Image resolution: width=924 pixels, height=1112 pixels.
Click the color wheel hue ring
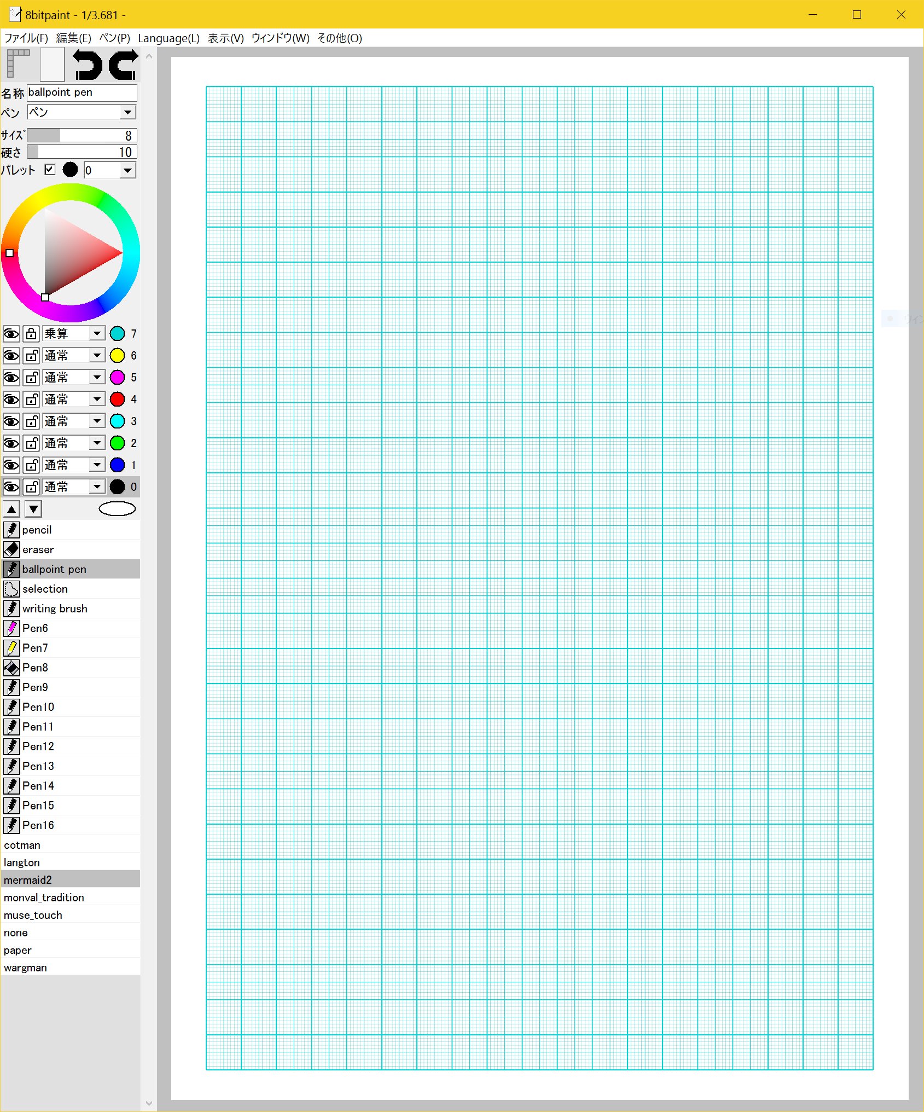click(x=71, y=192)
